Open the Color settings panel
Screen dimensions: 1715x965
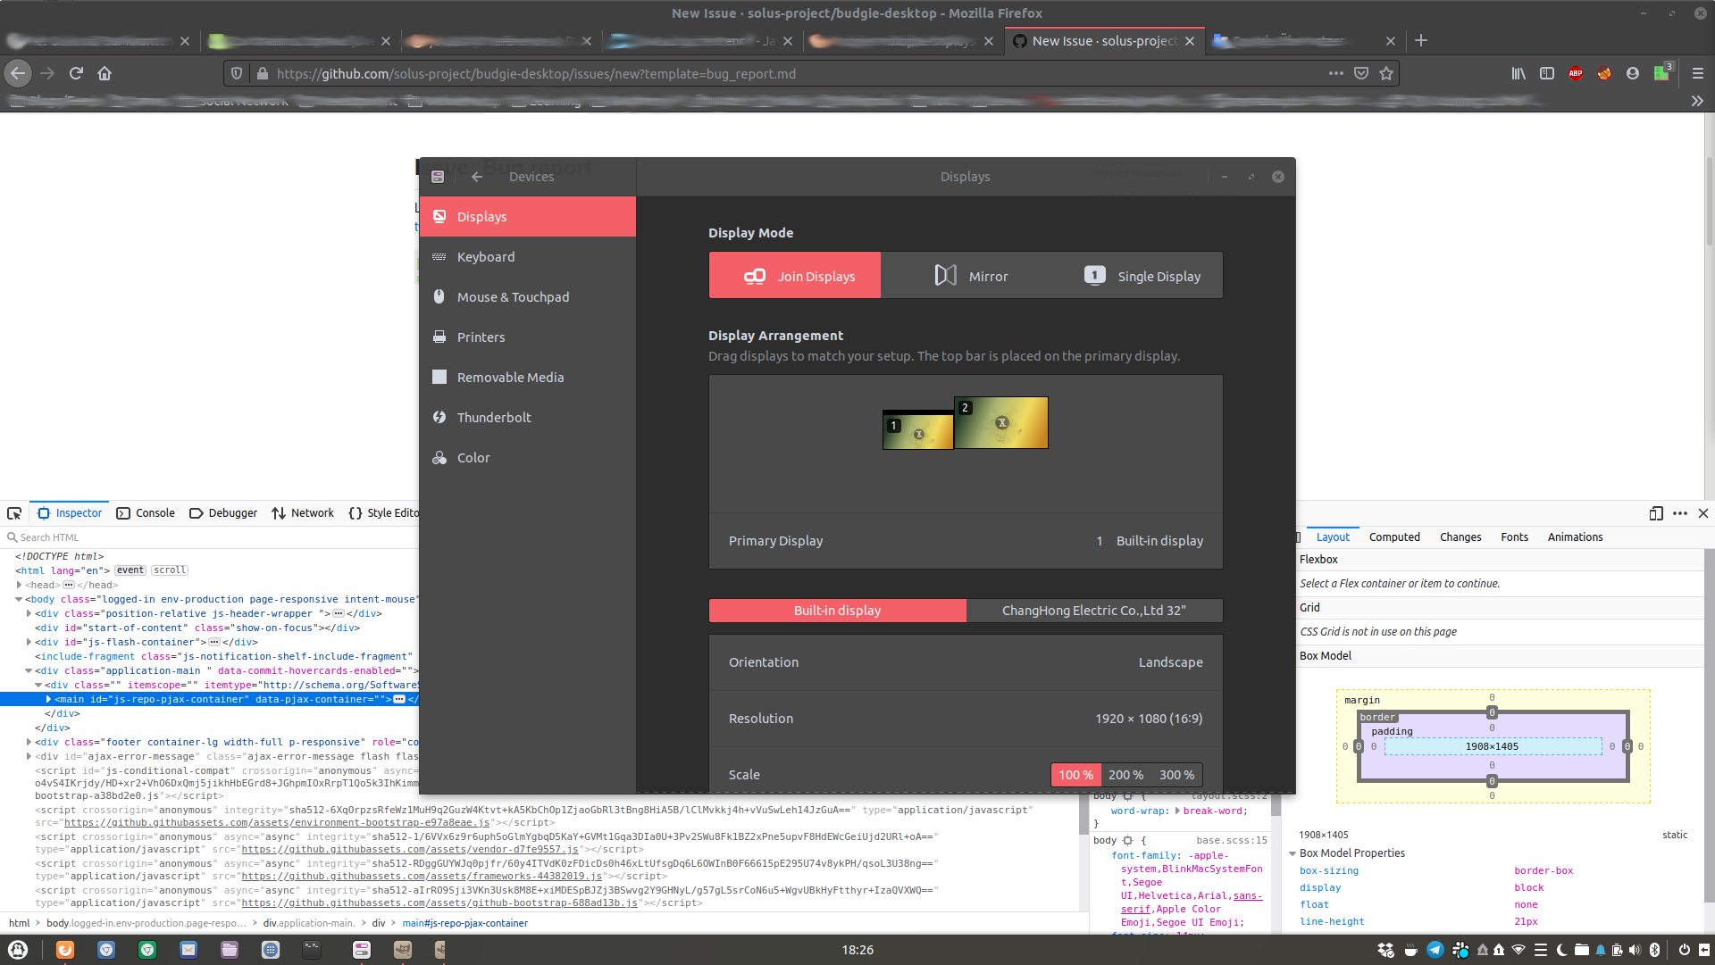tap(473, 457)
